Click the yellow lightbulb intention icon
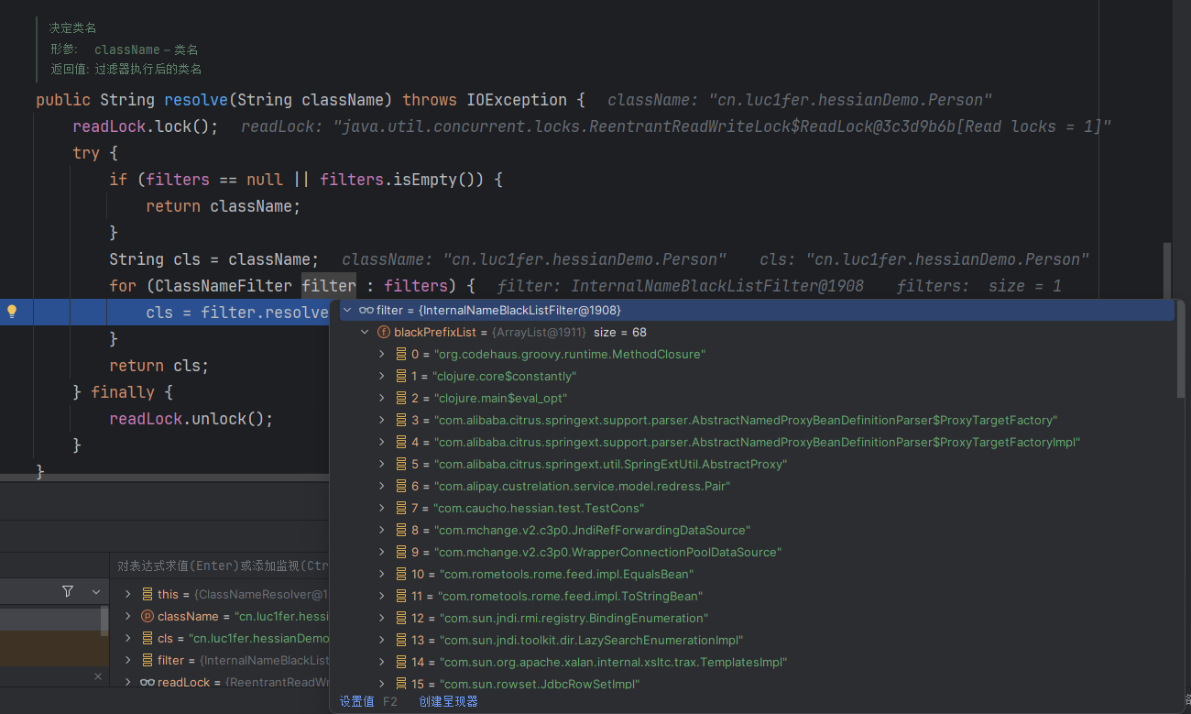The width and height of the screenshot is (1191, 714). tap(12, 312)
